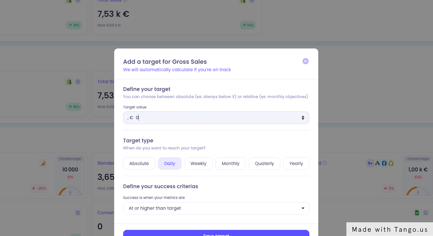The image size is (433, 236).
Task: Click the target value stepper arrows
Action: (303, 118)
